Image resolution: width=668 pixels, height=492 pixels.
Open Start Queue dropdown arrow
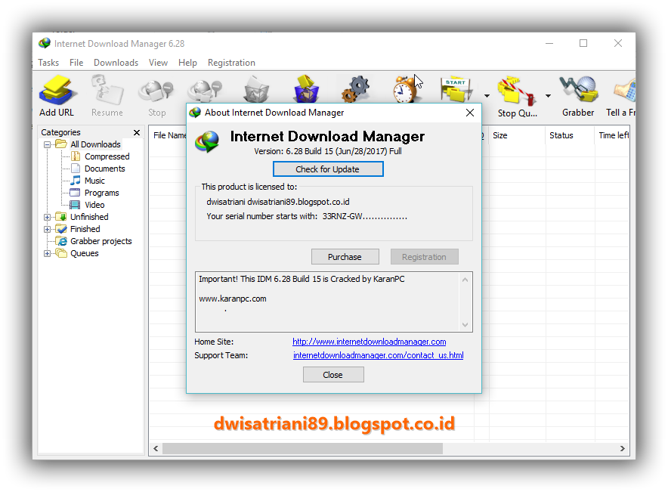point(487,96)
